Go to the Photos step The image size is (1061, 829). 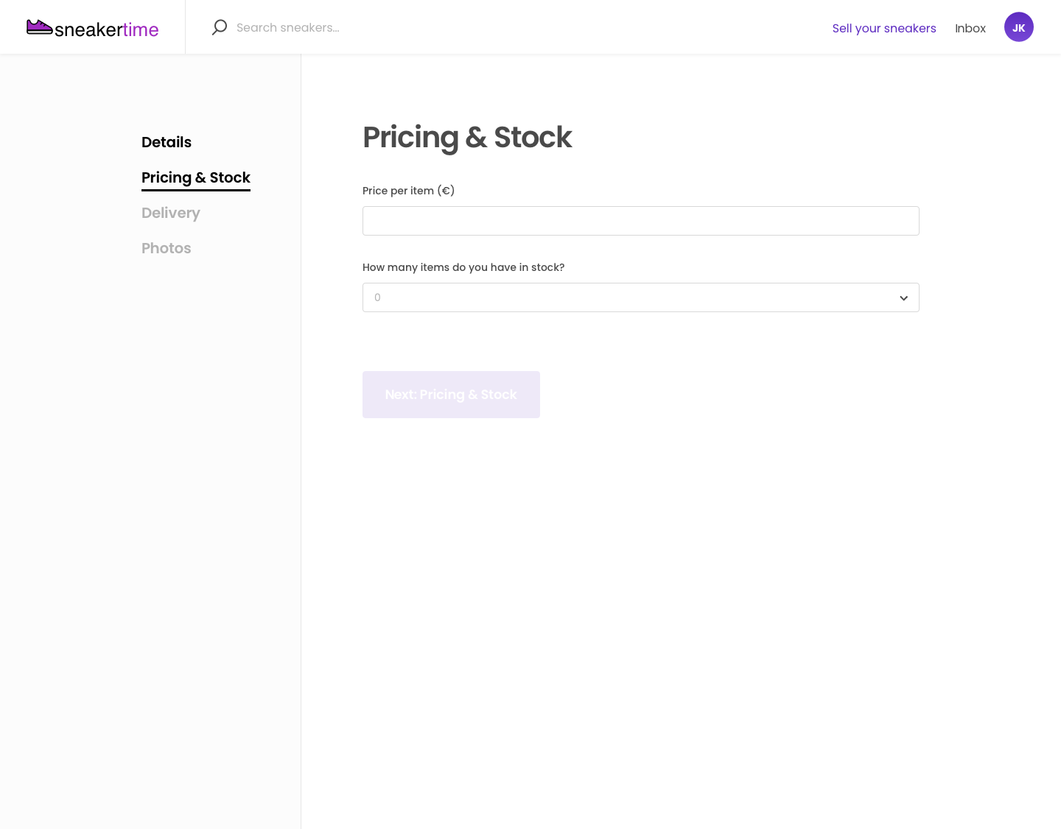166,248
